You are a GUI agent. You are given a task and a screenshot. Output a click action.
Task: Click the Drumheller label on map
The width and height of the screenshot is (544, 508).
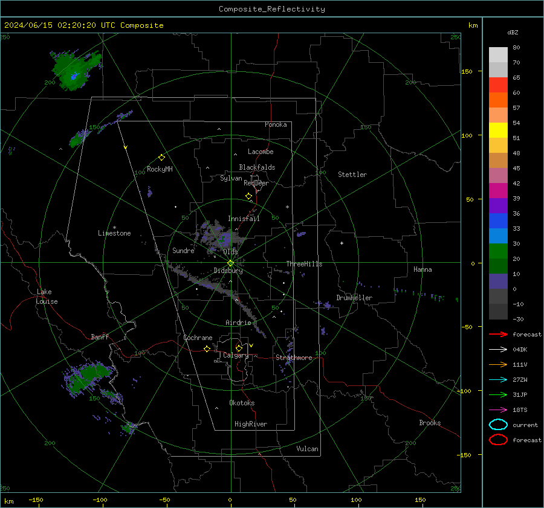tap(354, 298)
